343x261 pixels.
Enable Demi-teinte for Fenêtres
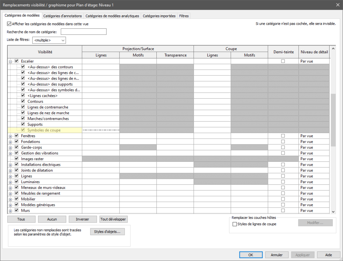tap(283, 136)
